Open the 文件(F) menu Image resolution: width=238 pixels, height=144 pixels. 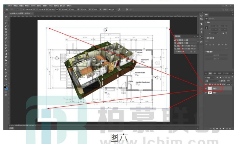tap(10, 6)
